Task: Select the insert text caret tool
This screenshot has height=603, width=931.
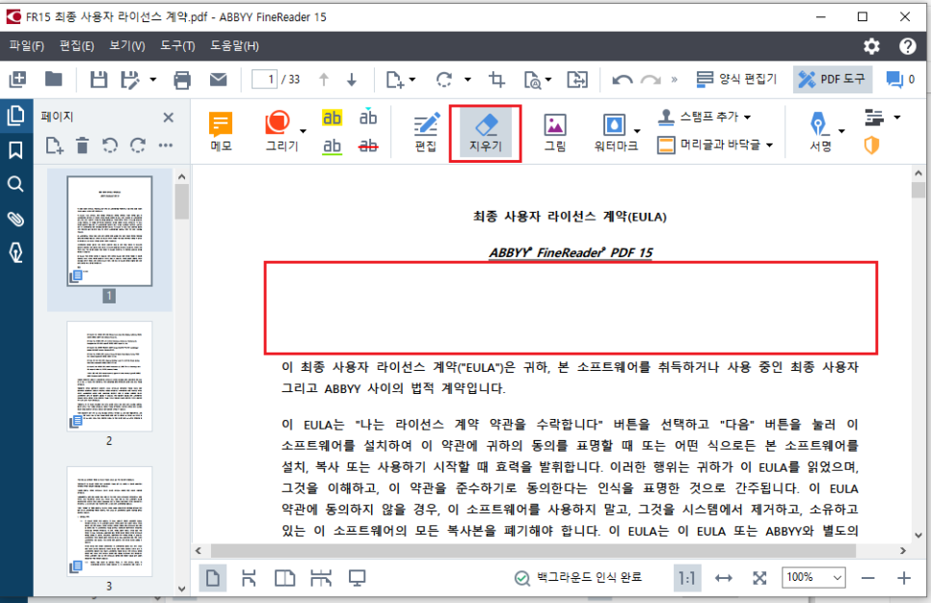Action: tap(368, 117)
